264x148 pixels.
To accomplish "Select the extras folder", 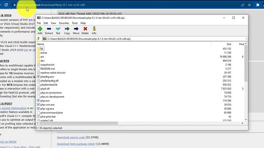I will pos(44,53).
